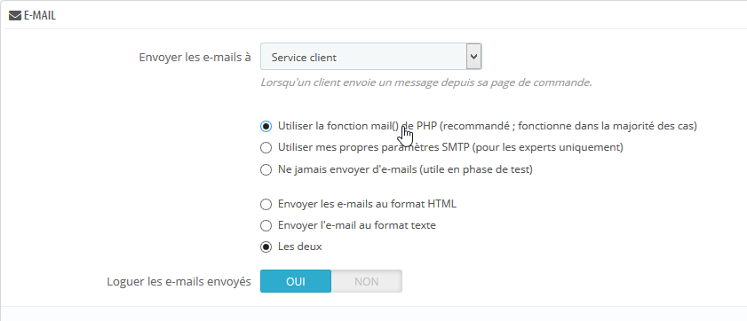Click the 'Envoyer l'e-mail au format texte' label
Screen dimensions: 747x321
pyautogui.click(x=357, y=225)
